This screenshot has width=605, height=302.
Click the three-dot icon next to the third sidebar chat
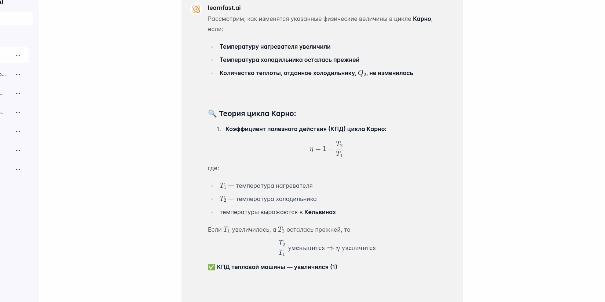coord(18,93)
